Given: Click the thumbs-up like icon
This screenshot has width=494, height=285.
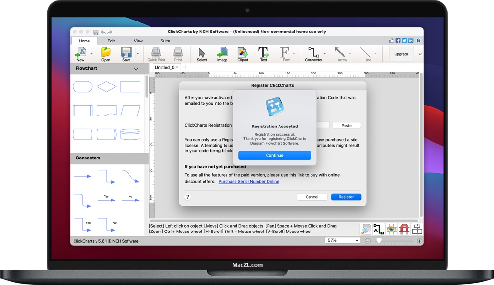Looking at the screenshot, I should pyautogui.click(x=392, y=40).
